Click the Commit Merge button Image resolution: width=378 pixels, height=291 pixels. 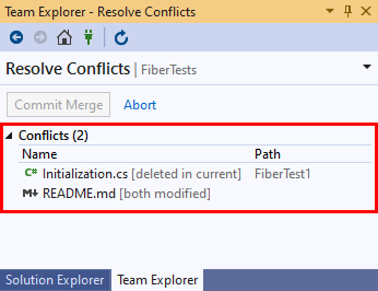pyautogui.click(x=58, y=105)
